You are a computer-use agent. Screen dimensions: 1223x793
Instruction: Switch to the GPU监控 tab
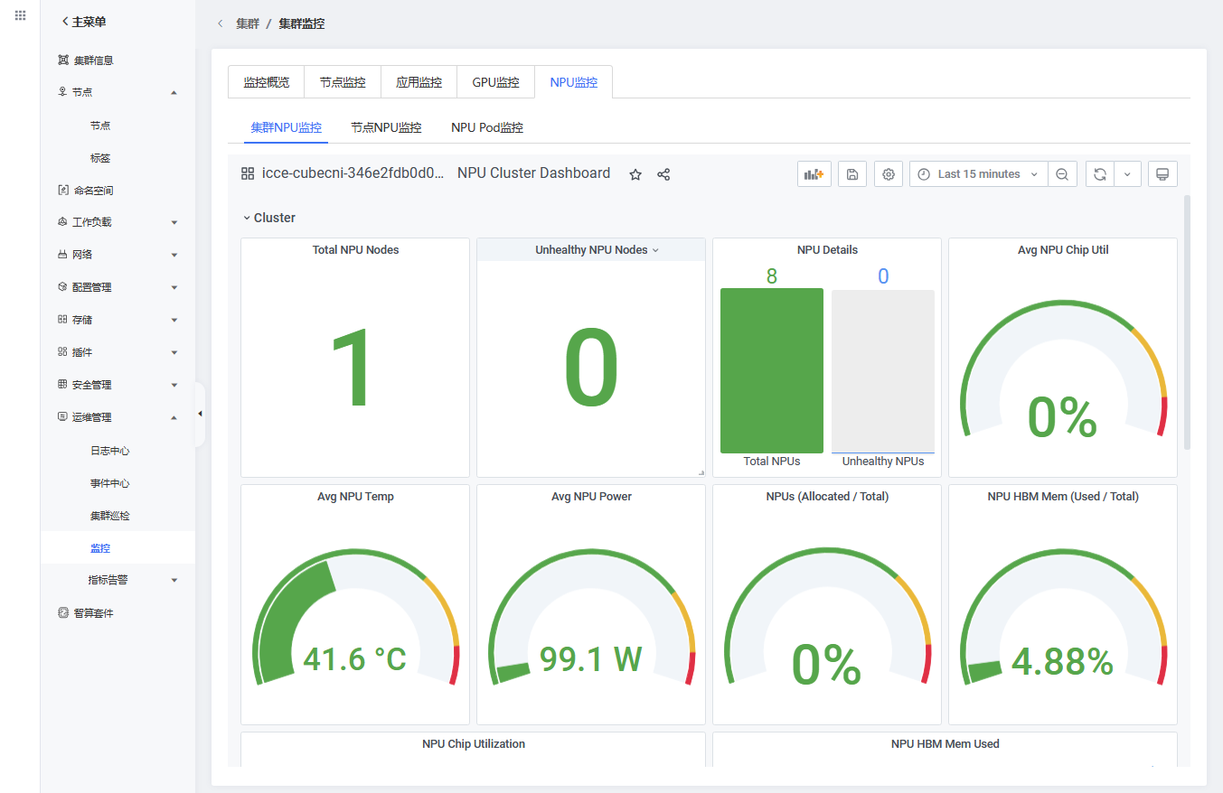point(495,82)
